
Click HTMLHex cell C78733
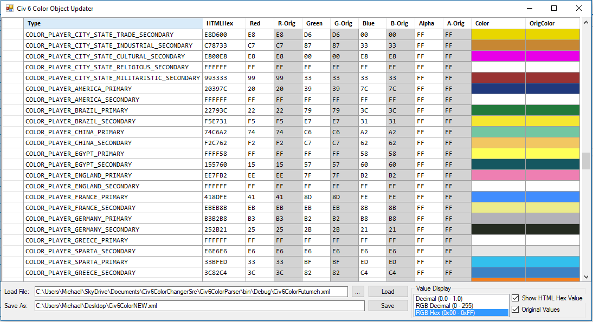click(224, 45)
